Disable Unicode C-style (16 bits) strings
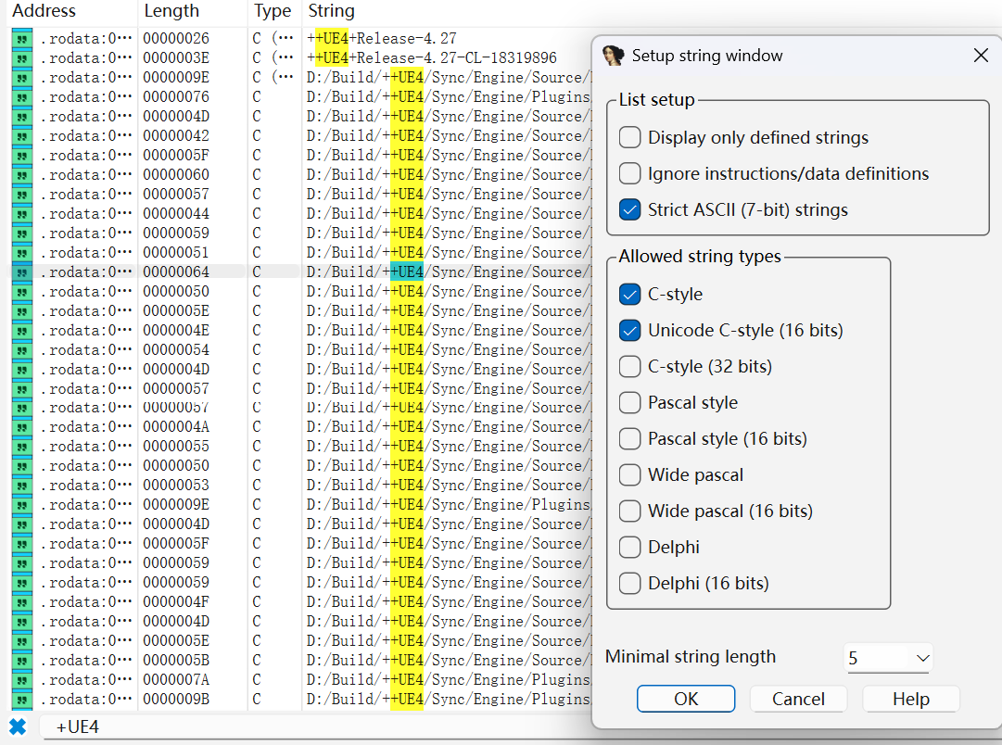 pos(630,331)
